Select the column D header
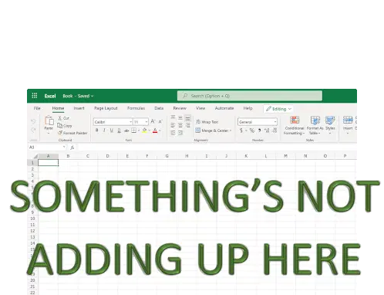Screen dimensions: 384x295 107,156
